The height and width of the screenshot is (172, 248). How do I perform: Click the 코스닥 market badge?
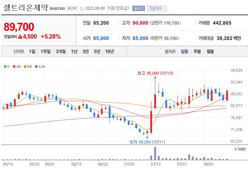coord(72,8)
